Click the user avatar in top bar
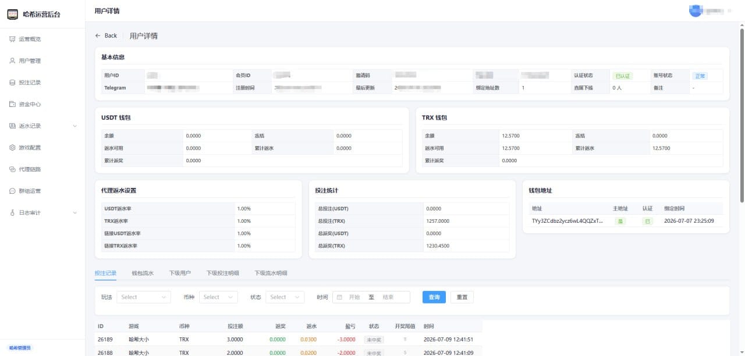 point(695,10)
